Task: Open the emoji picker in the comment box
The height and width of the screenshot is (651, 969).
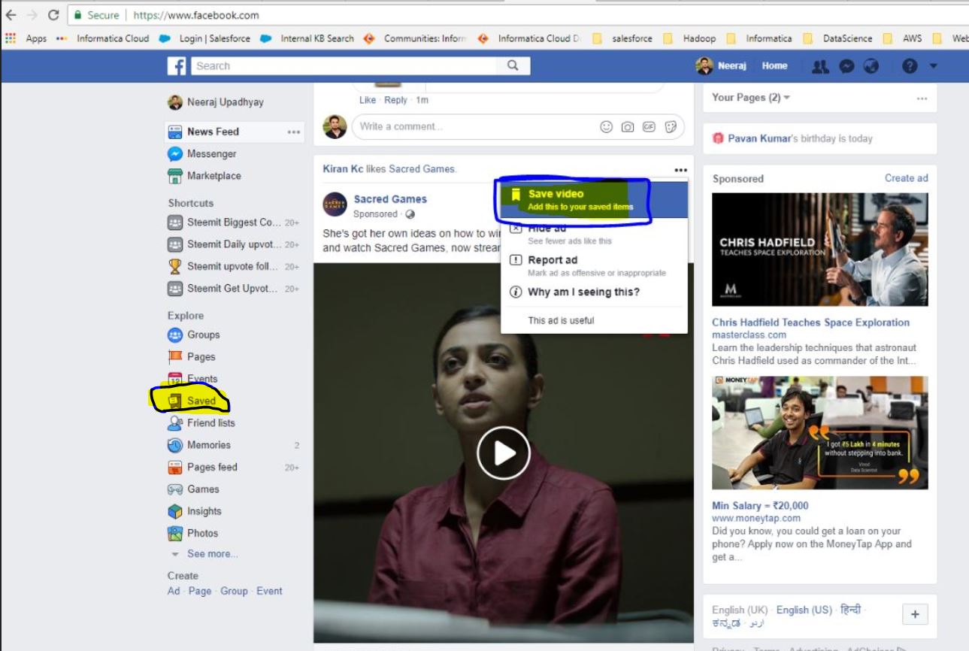Action: [x=606, y=127]
